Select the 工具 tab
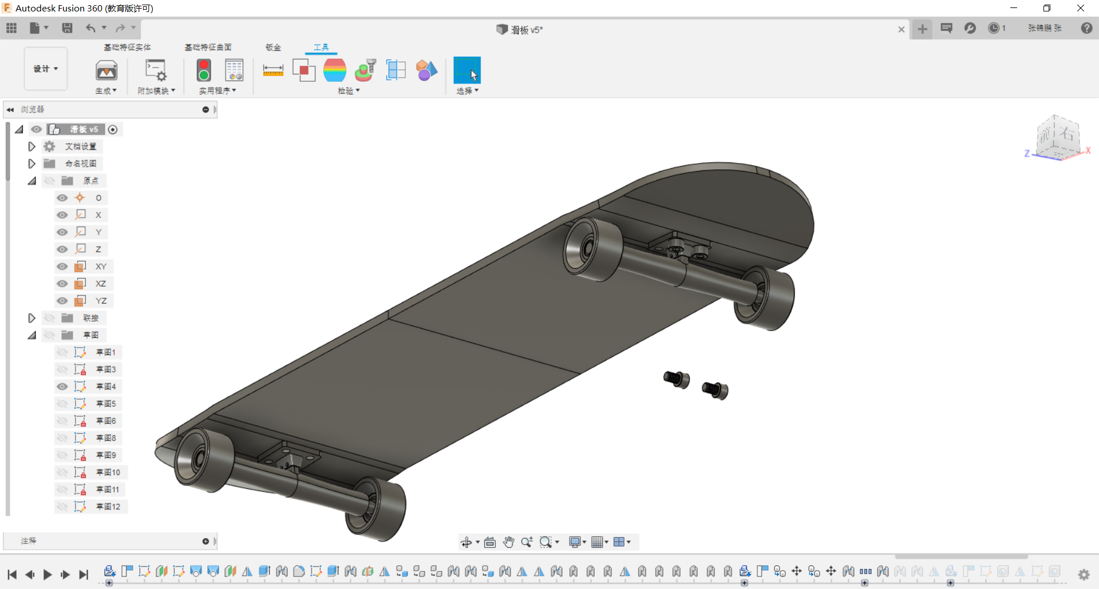Image resolution: width=1099 pixels, height=589 pixels. [x=321, y=47]
